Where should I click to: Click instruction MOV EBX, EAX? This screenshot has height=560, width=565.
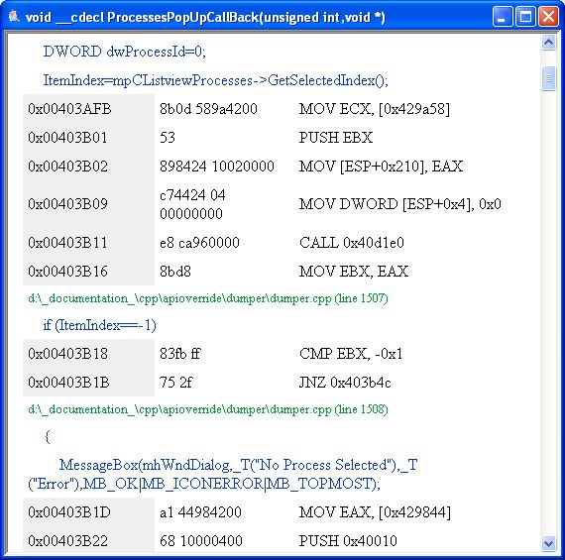354,272
